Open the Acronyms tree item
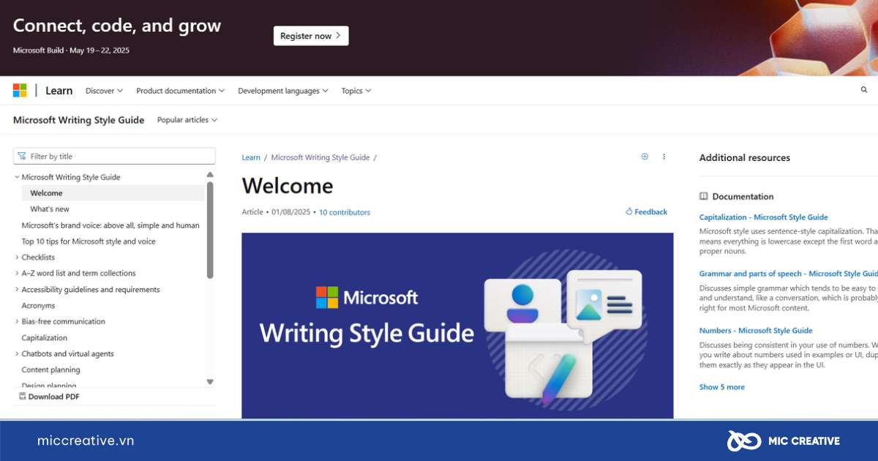This screenshot has height=461, width=878. point(38,306)
